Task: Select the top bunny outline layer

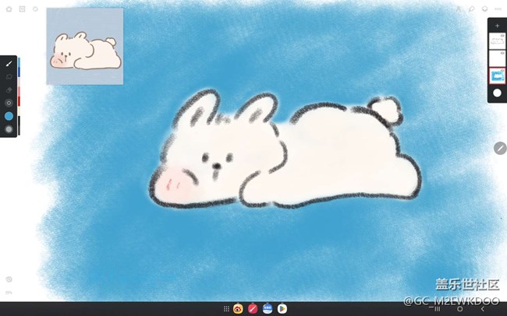Action: coord(496,41)
